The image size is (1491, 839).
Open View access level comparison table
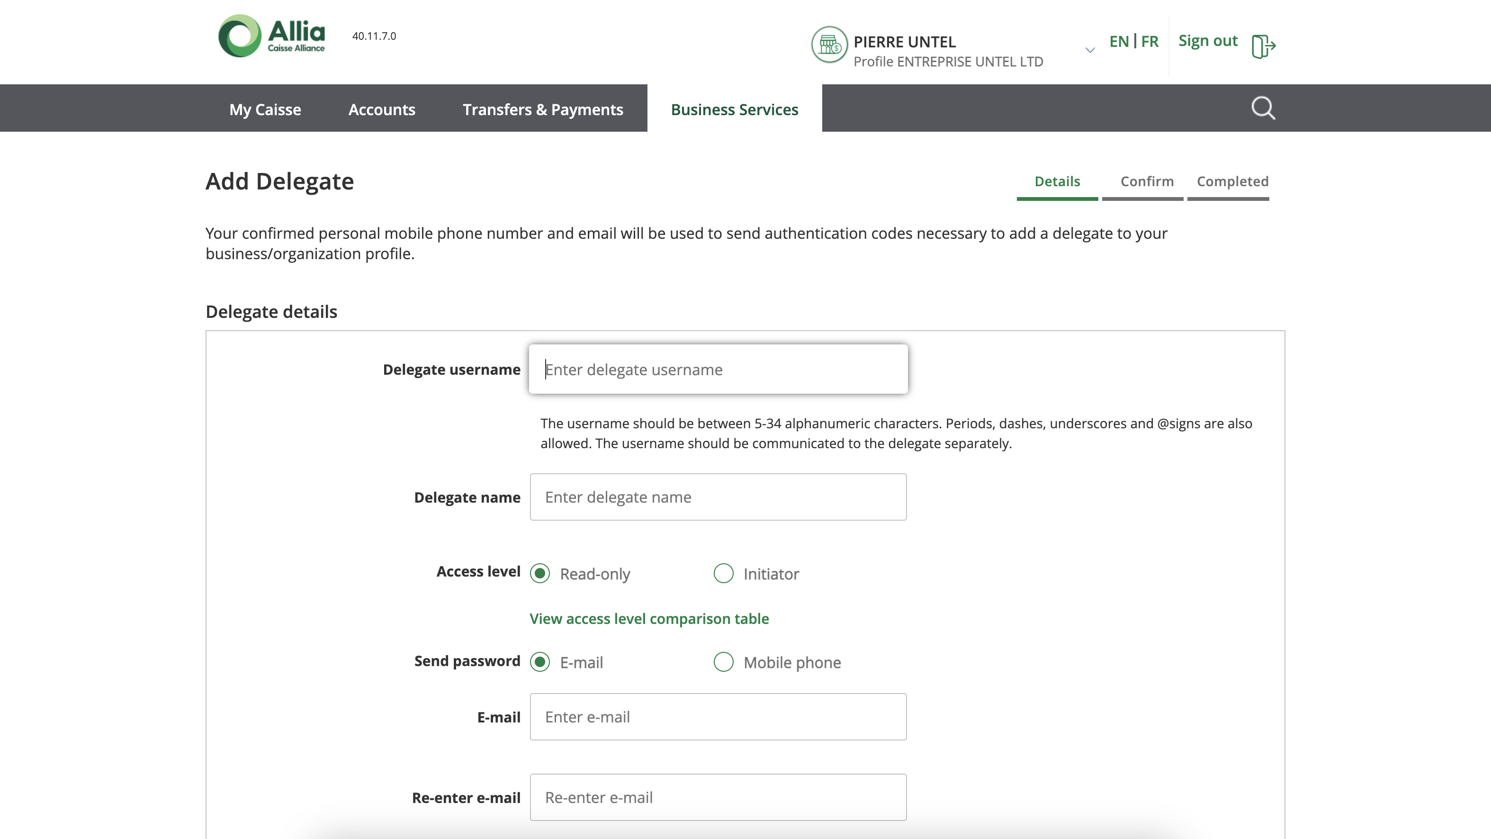click(649, 618)
